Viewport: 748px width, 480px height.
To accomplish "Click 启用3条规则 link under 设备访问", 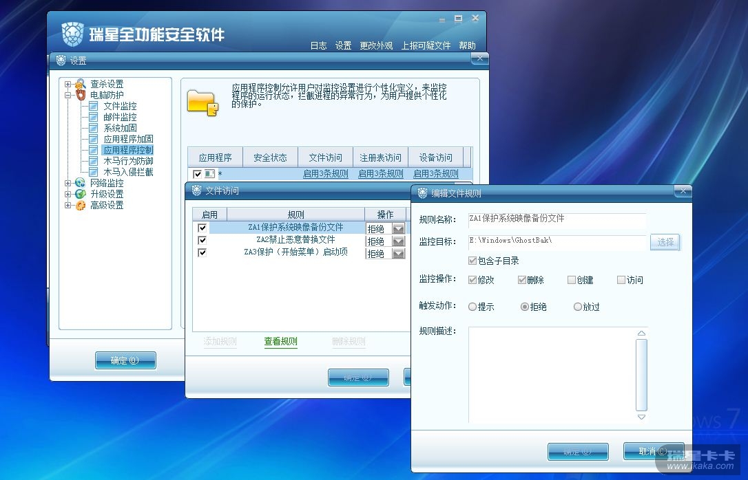I will pos(435,174).
